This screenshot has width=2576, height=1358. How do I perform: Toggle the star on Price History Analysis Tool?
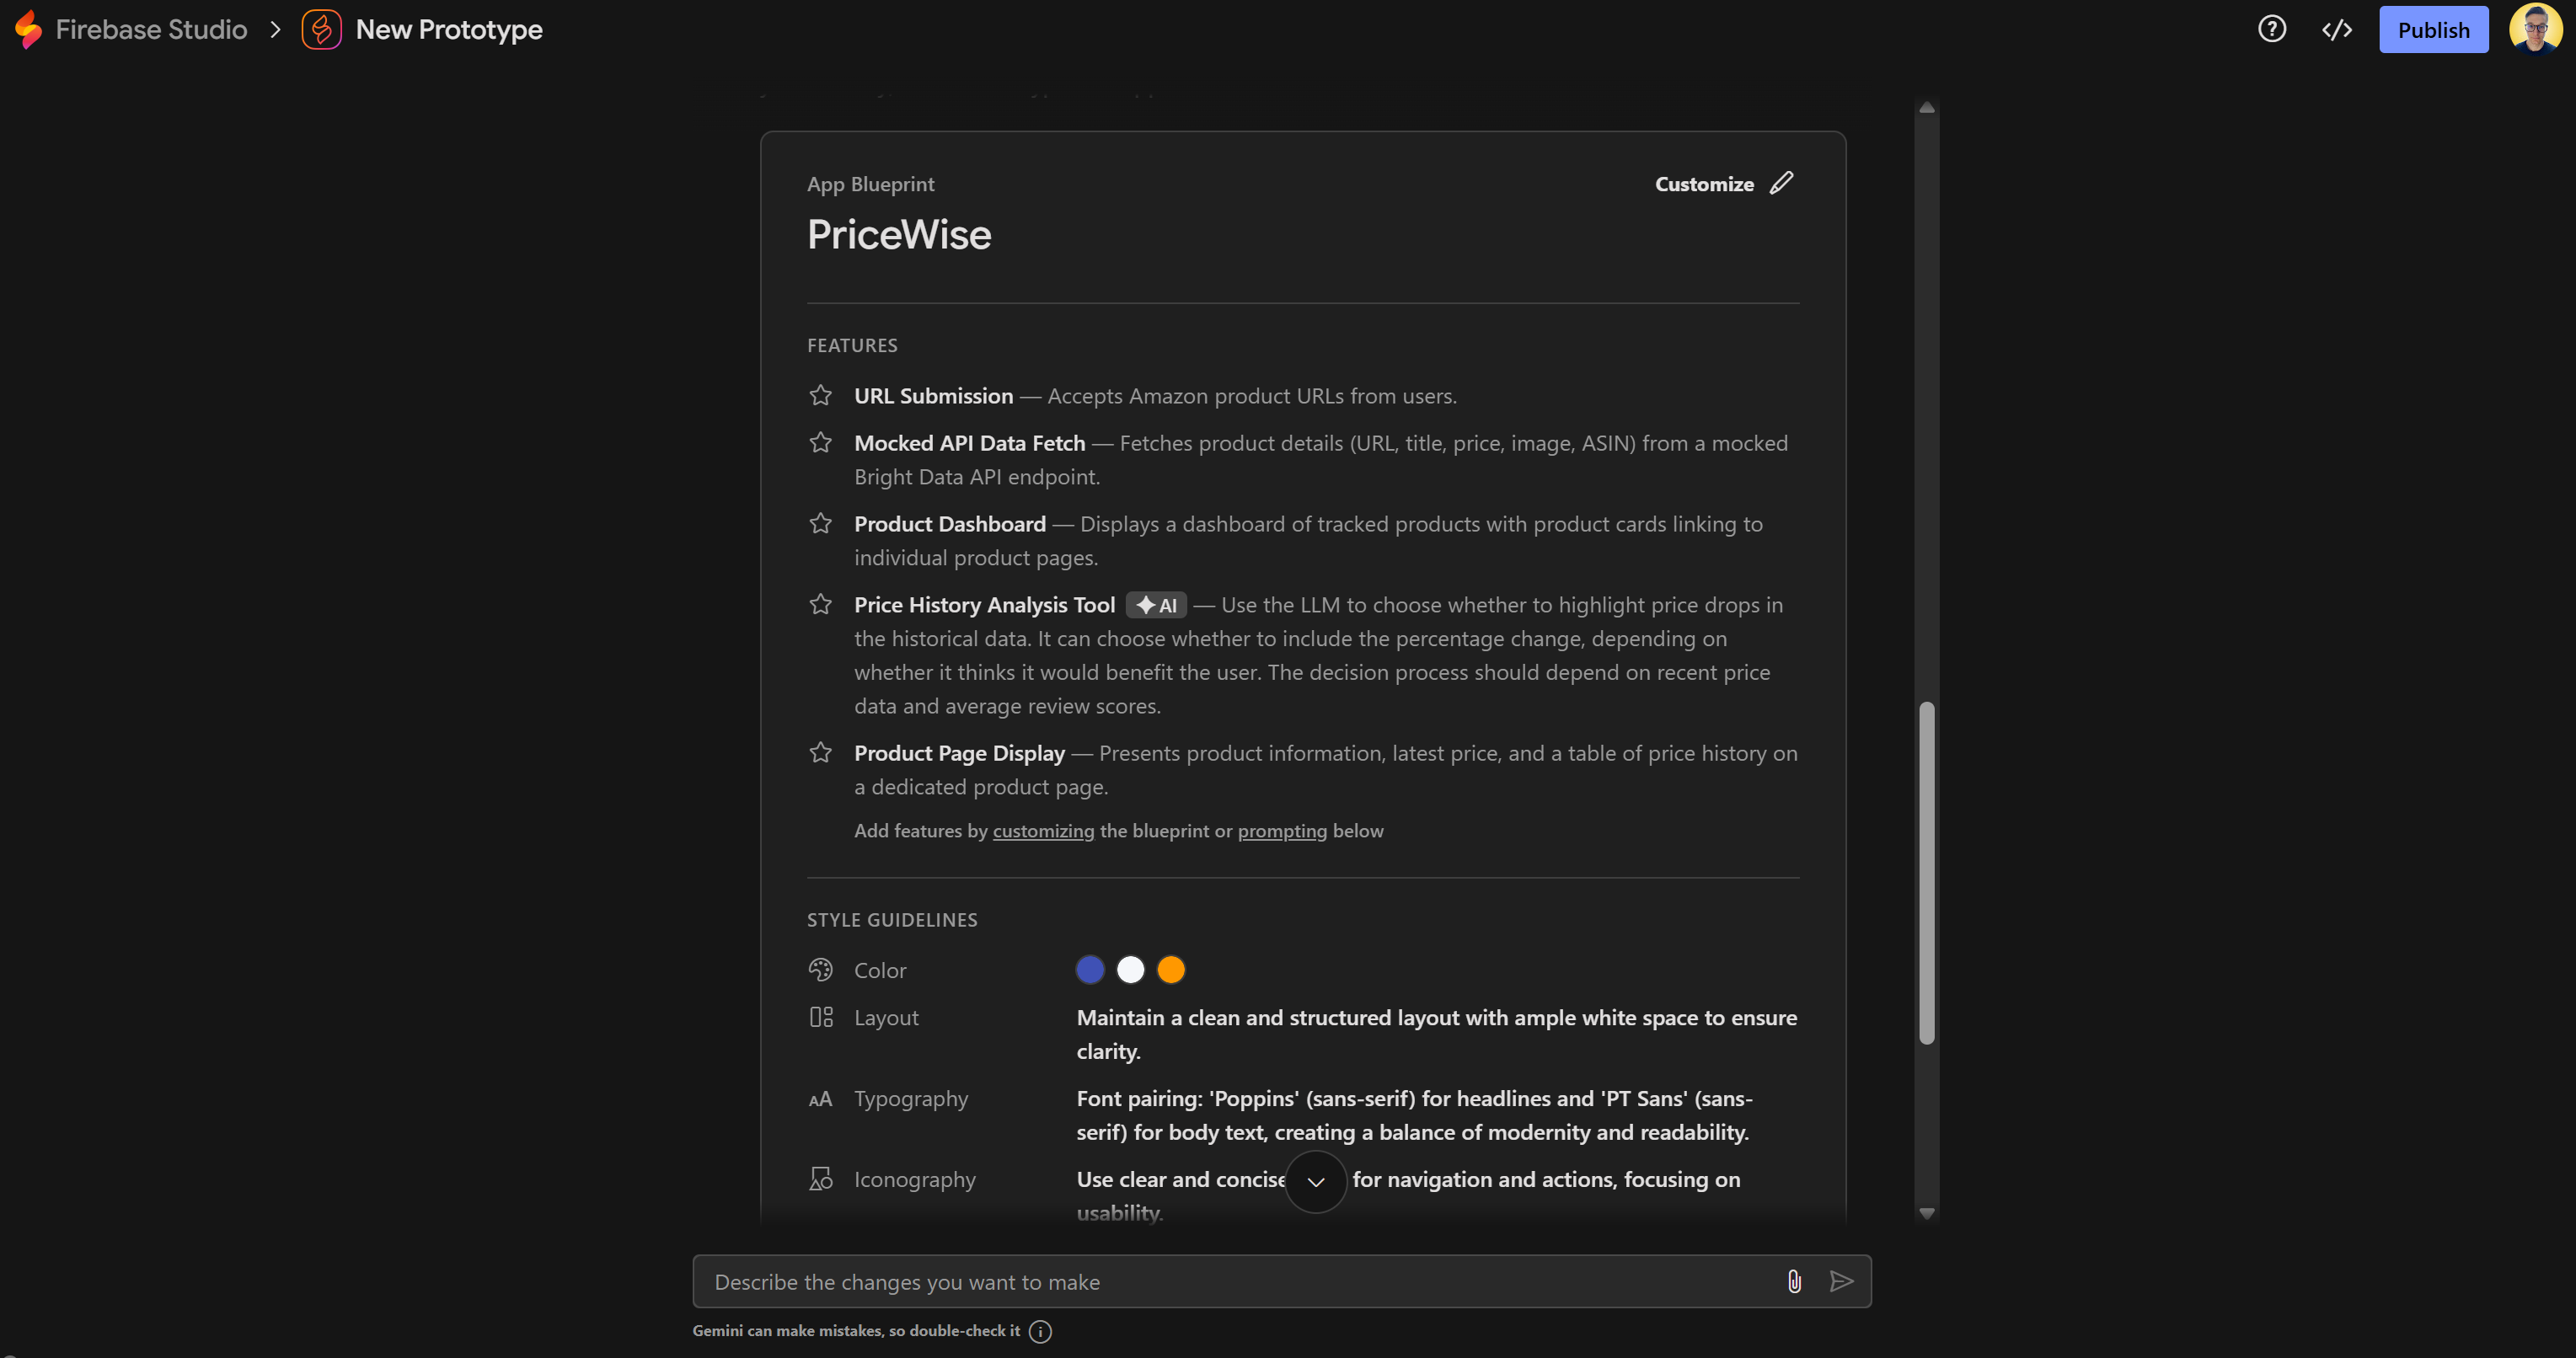[820, 604]
